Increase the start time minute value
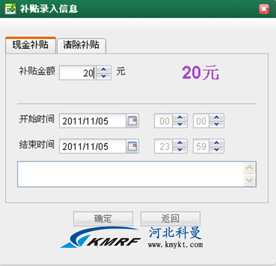Screen dimensions: 276x266 click(x=217, y=118)
